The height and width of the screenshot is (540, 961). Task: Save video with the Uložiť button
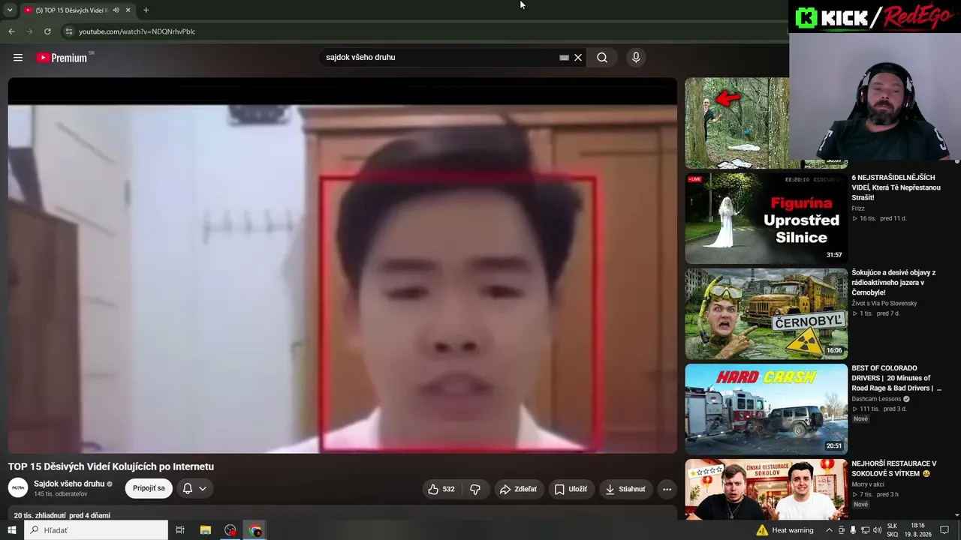571,489
